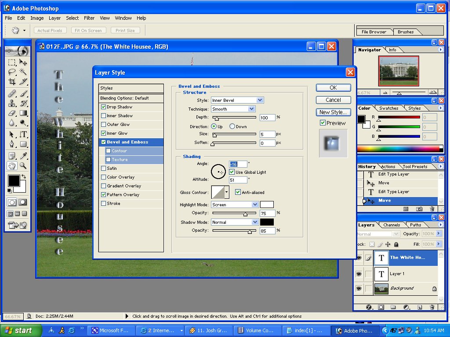Viewport: 450px width, 337px height.
Task: Open the Filter menu
Action: pyautogui.click(x=89, y=18)
